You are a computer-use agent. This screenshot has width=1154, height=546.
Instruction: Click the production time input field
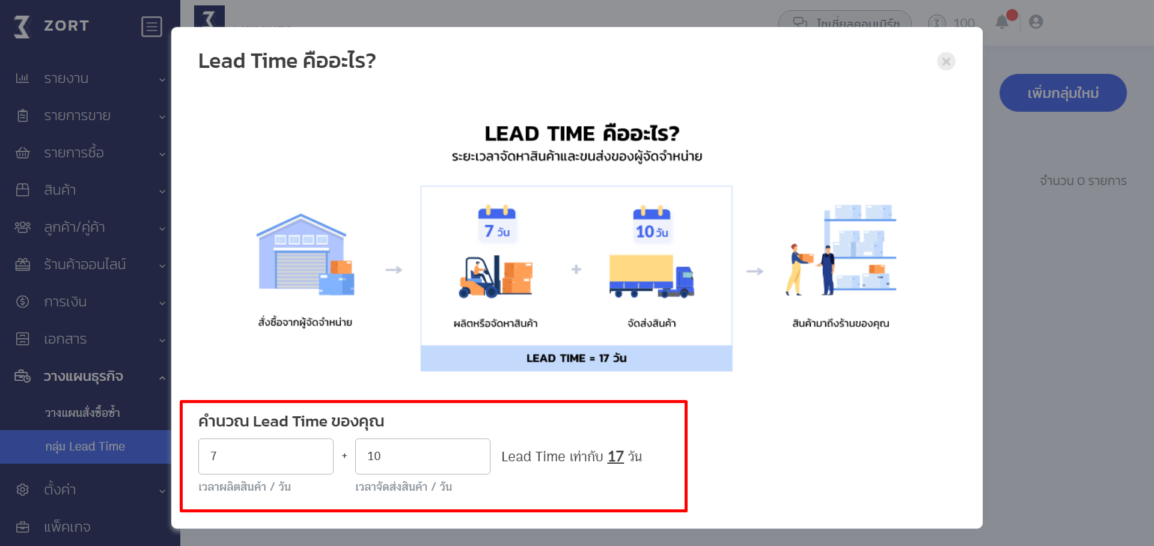click(266, 457)
